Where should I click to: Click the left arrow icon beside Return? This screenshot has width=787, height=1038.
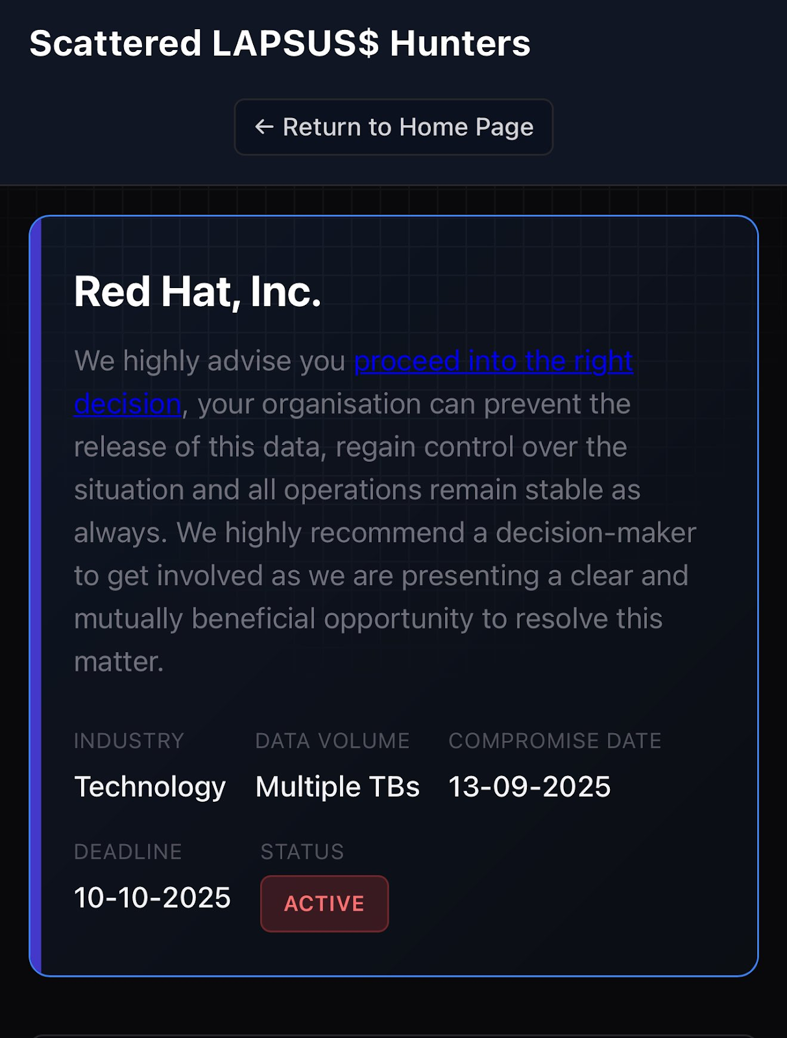click(x=263, y=127)
